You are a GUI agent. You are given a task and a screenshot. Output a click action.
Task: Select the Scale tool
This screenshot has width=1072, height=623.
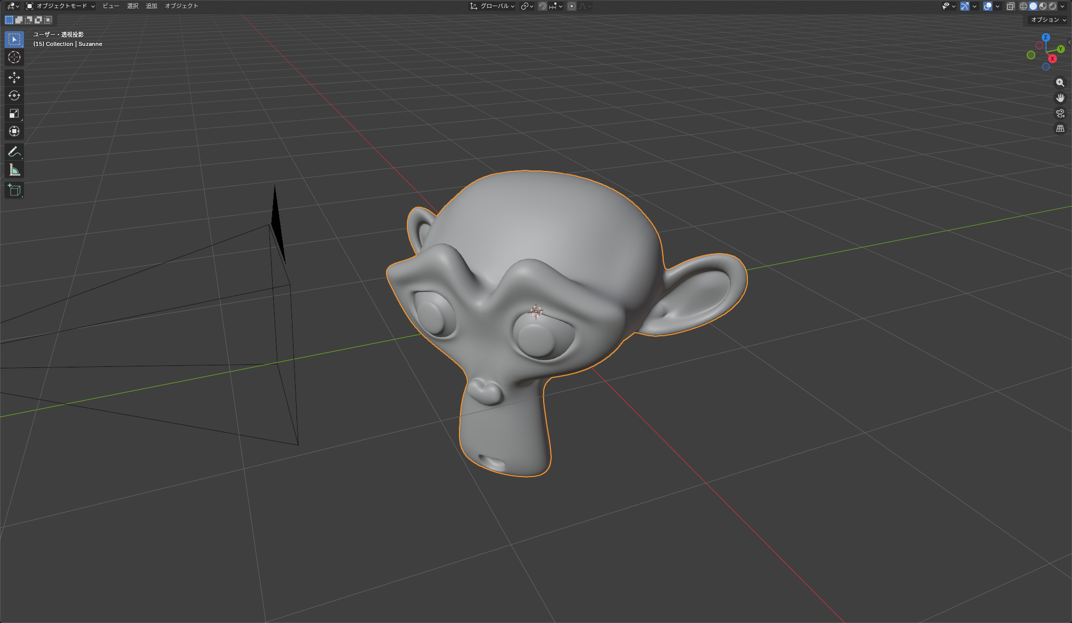[14, 113]
